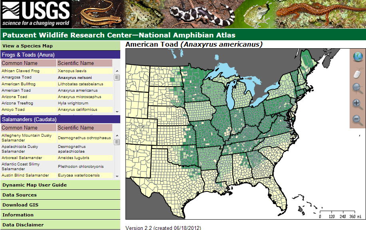Select Allegheny Mountain Dusky Salamander

click(26, 138)
